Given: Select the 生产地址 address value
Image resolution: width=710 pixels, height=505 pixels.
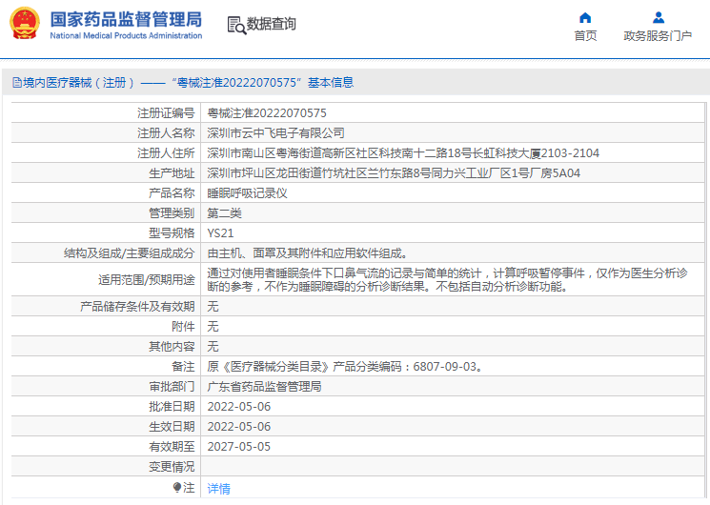Looking at the screenshot, I should (394, 173).
